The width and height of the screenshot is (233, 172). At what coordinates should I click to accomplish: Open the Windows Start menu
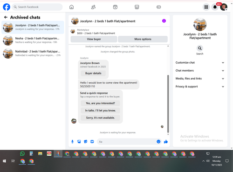(x=4, y=161)
